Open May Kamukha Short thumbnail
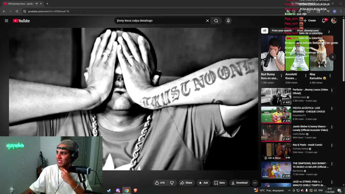The height and width of the screenshot is (194, 345). point(321,53)
